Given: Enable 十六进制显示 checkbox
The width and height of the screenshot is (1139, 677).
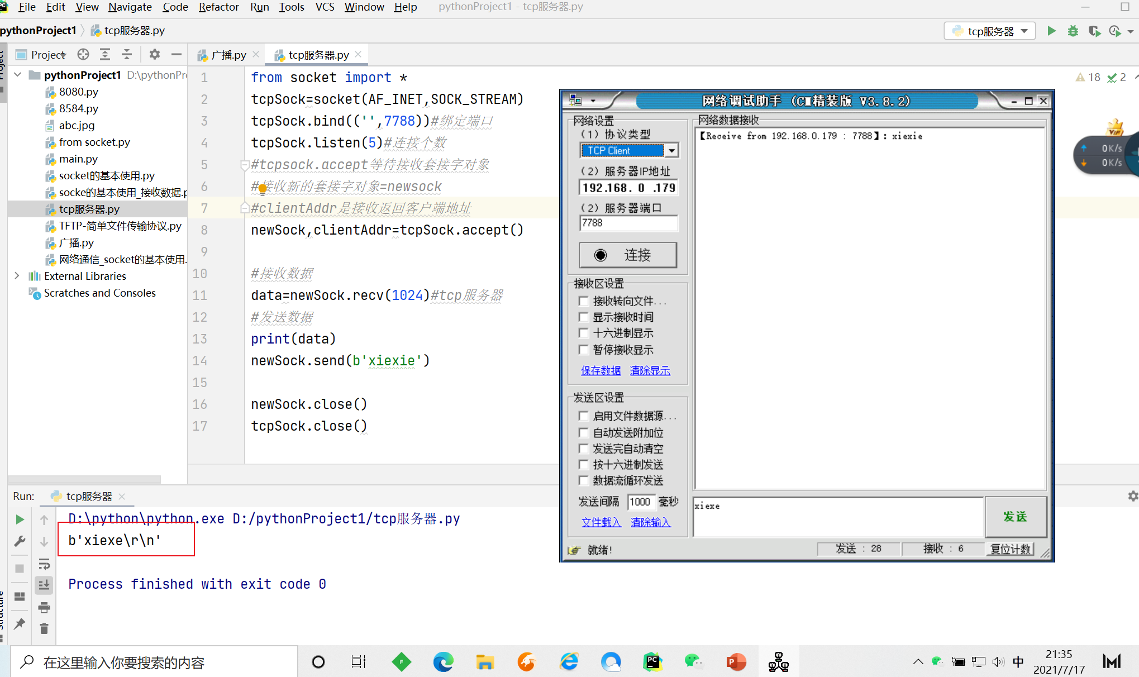Looking at the screenshot, I should coord(584,333).
